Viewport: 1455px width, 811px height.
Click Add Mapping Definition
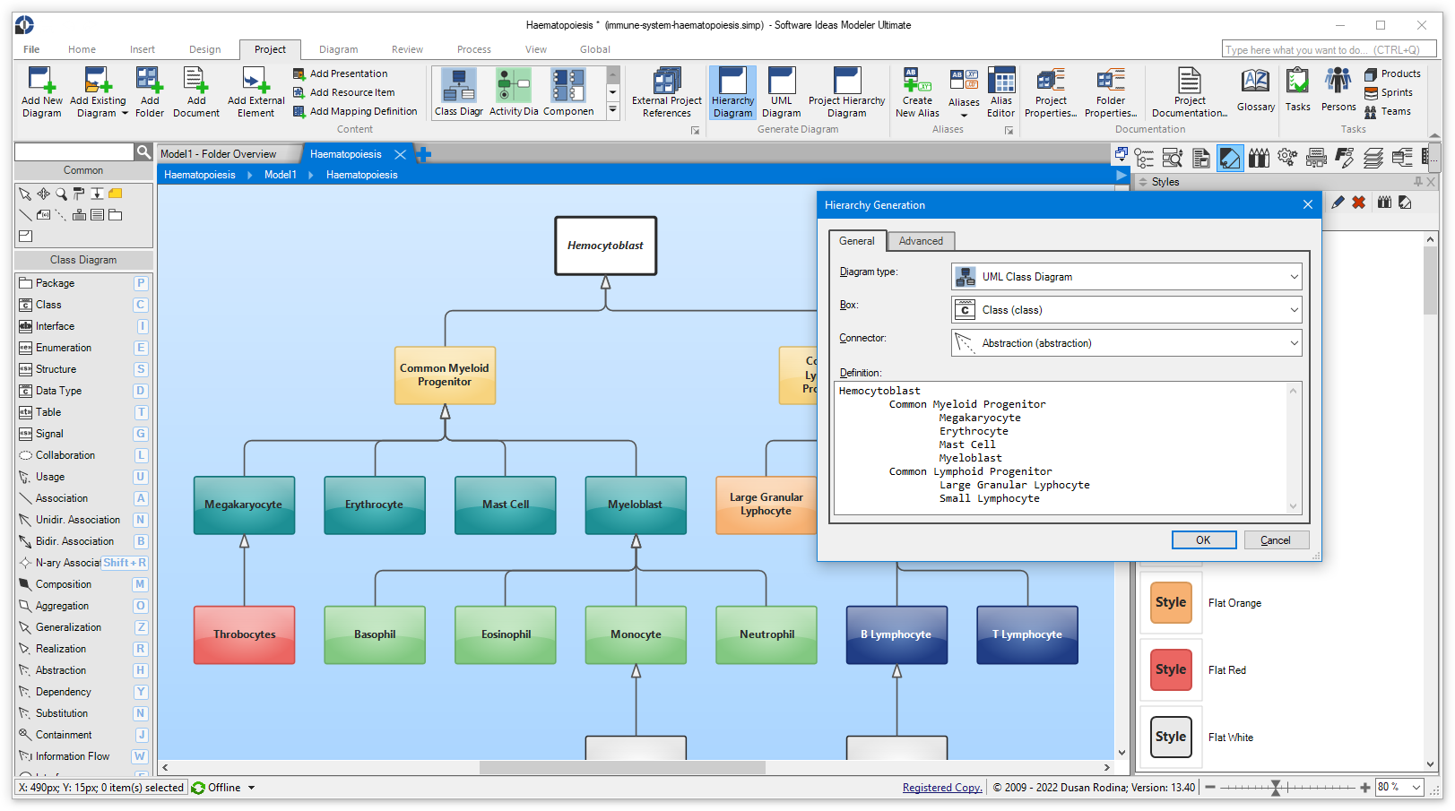click(355, 111)
